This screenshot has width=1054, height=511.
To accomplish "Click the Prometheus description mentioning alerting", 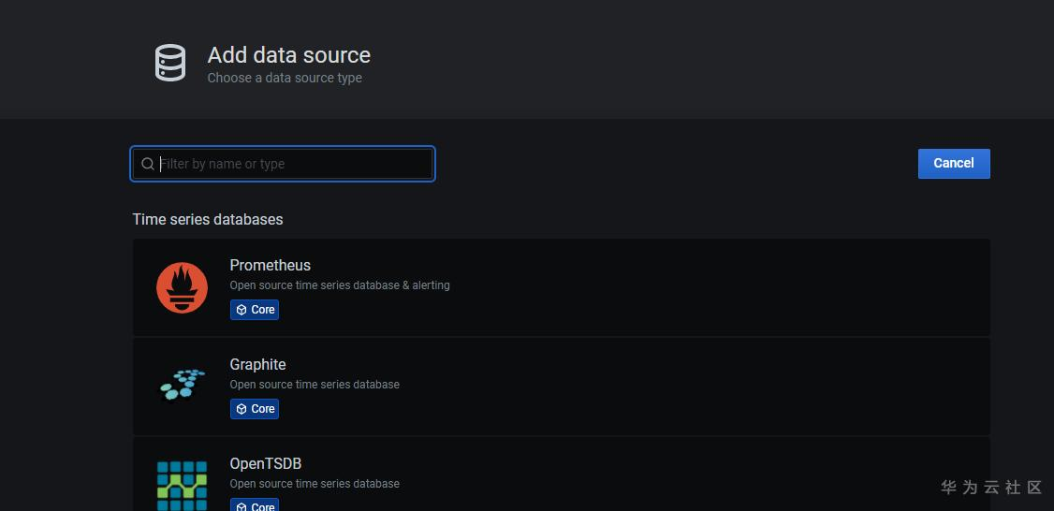I will pyautogui.click(x=340, y=285).
